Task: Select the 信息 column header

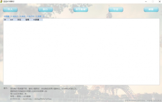Action: 27,20
